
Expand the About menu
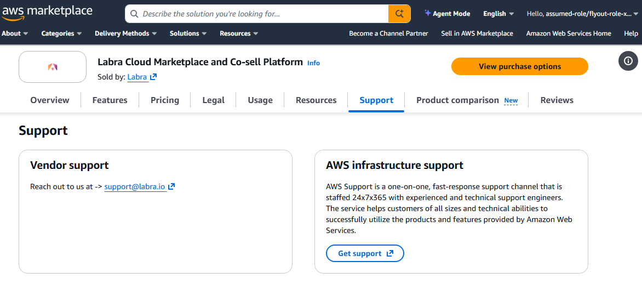pos(15,33)
